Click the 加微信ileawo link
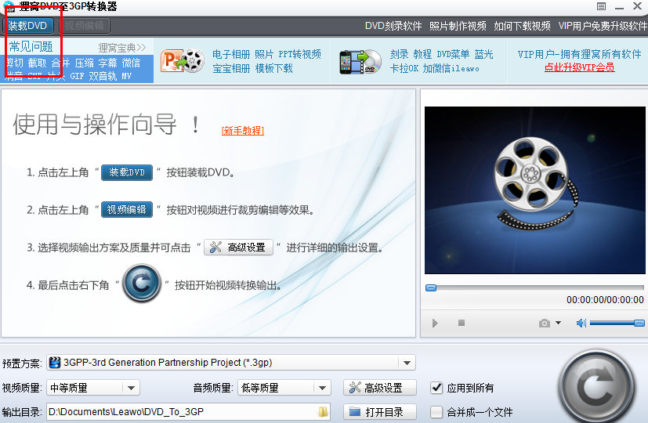 point(451,68)
